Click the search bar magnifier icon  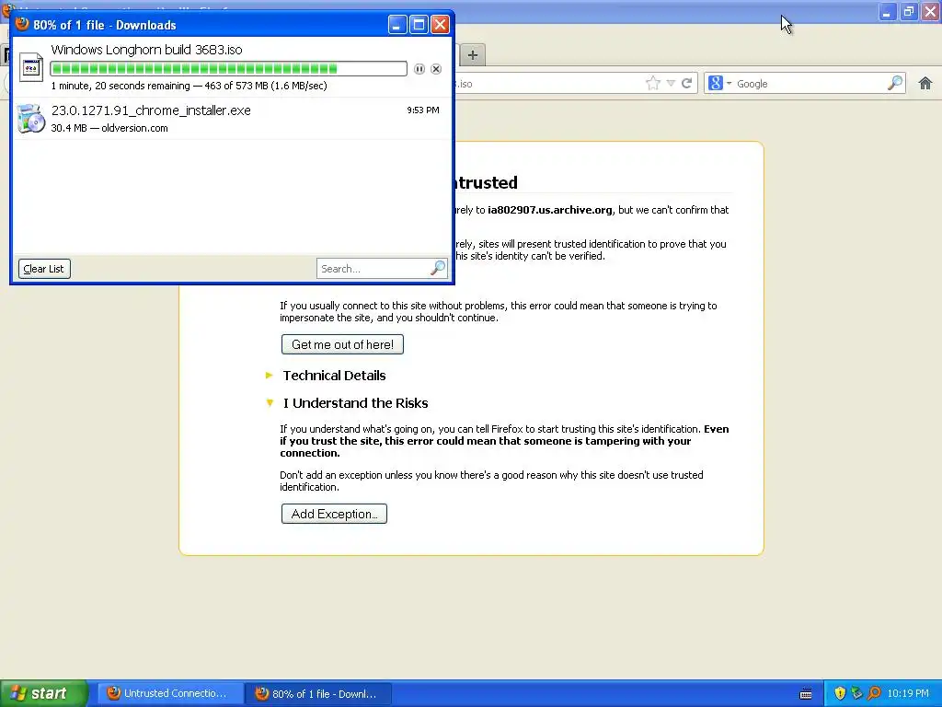coord(895,84)
